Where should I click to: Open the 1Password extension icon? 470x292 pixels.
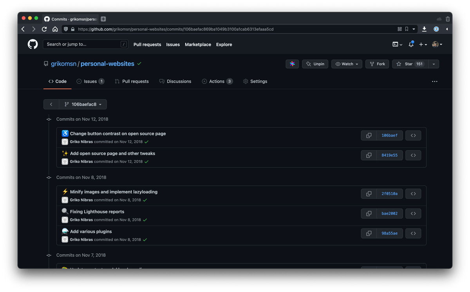436,29
